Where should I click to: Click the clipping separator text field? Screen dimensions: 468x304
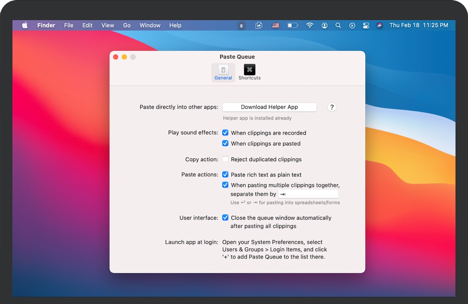coord(308,194)
